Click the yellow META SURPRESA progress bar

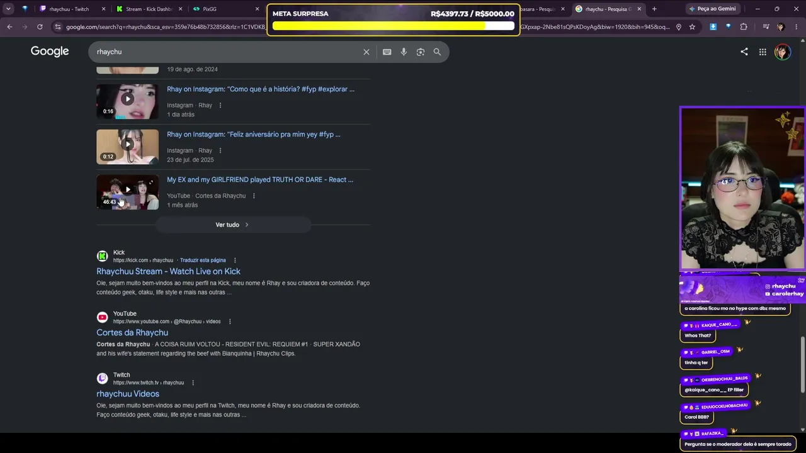[394, 26]
